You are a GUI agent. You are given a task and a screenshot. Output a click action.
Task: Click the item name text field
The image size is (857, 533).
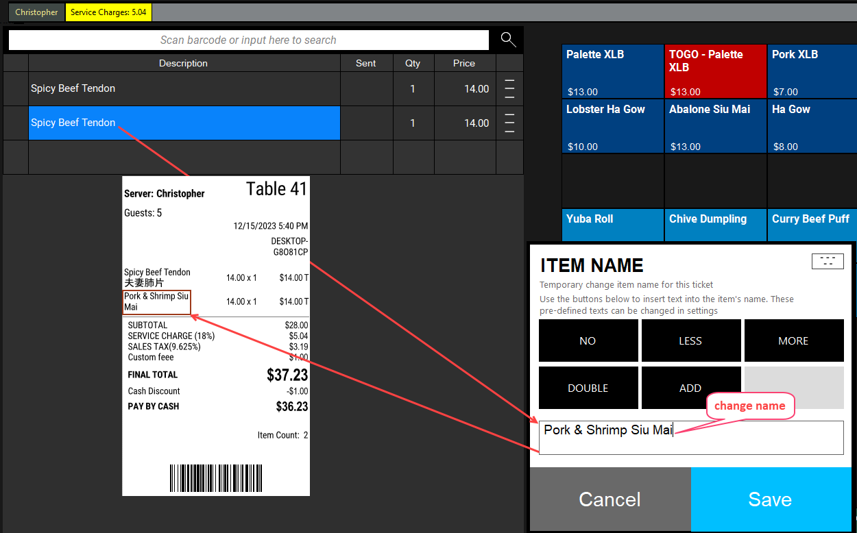pyautogui.click(x=690, y=438)
